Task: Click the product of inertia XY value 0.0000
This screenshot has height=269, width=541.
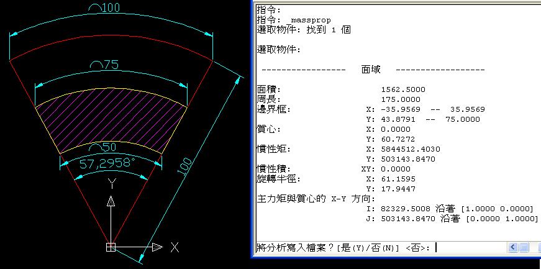Action: [x=396, y=169]
